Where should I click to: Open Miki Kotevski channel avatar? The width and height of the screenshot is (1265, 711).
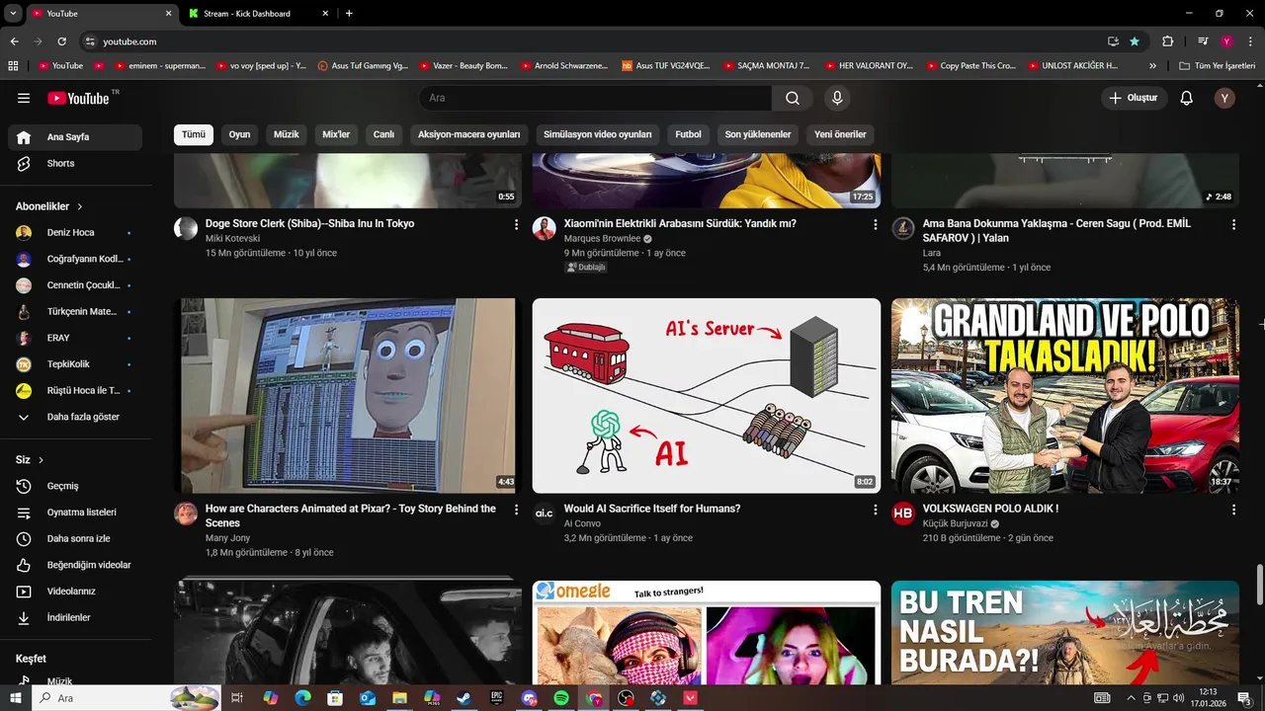click(186, 229)
